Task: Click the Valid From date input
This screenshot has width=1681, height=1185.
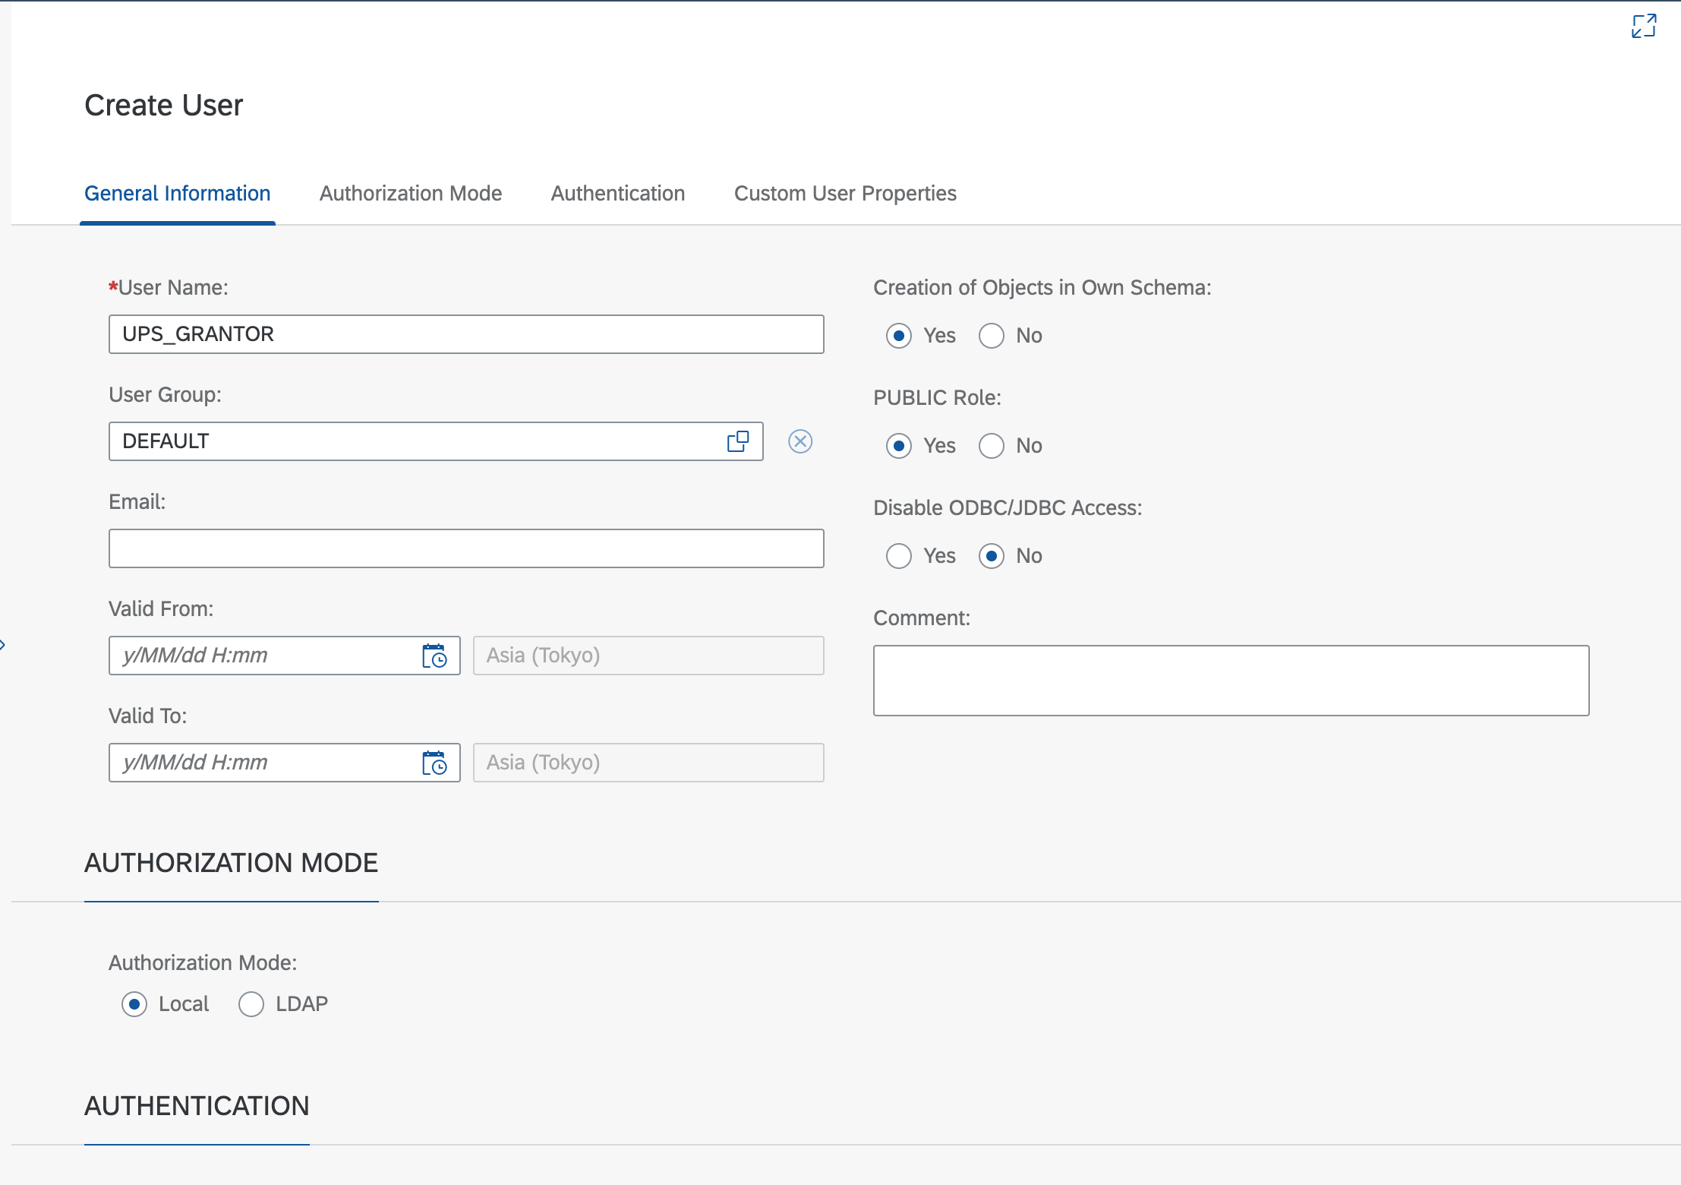Action: click(262, 656)
